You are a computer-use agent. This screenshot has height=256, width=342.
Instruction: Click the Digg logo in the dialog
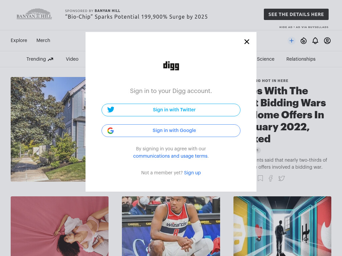click(171, 66)
